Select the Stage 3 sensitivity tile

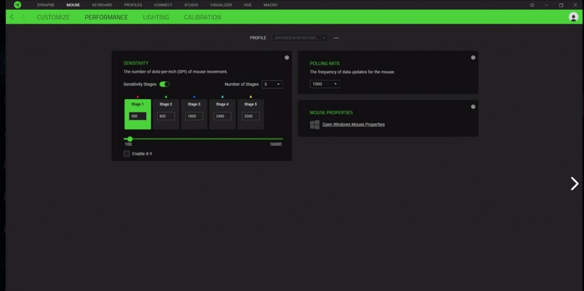click(x=194, y=114)
